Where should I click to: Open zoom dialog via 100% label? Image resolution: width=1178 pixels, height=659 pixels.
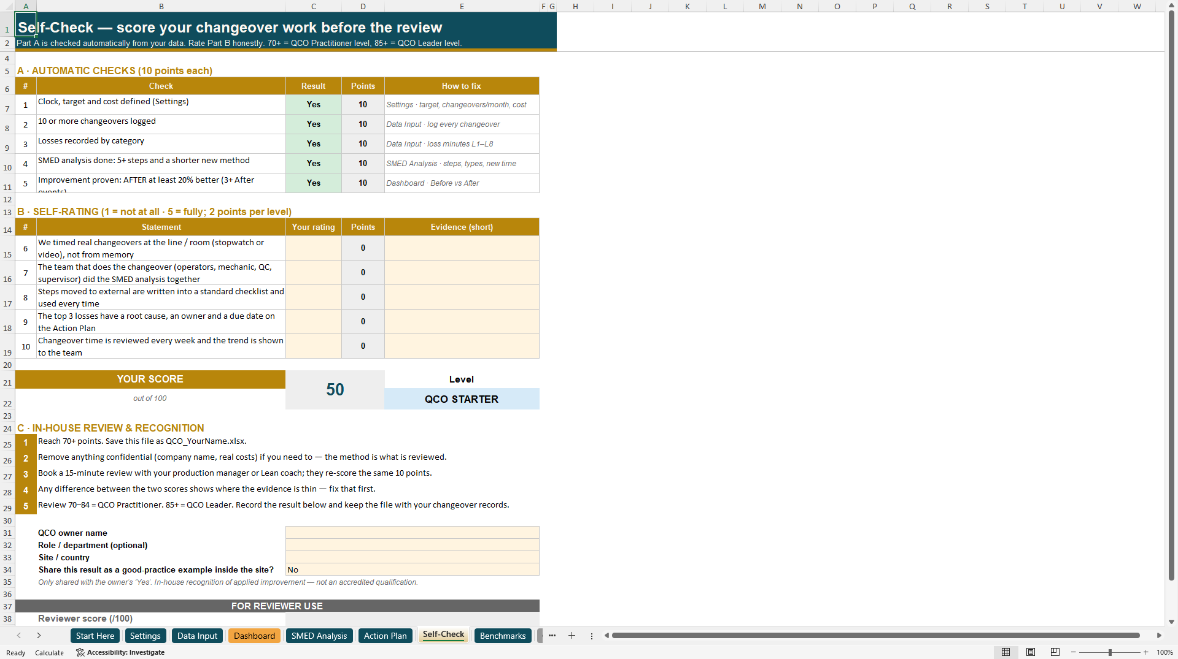click(1164, 652)
